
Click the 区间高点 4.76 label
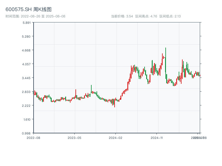(146, 16)
